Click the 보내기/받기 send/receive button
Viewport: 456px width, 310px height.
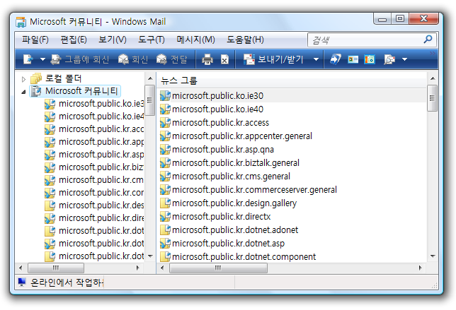coord(273,59)
